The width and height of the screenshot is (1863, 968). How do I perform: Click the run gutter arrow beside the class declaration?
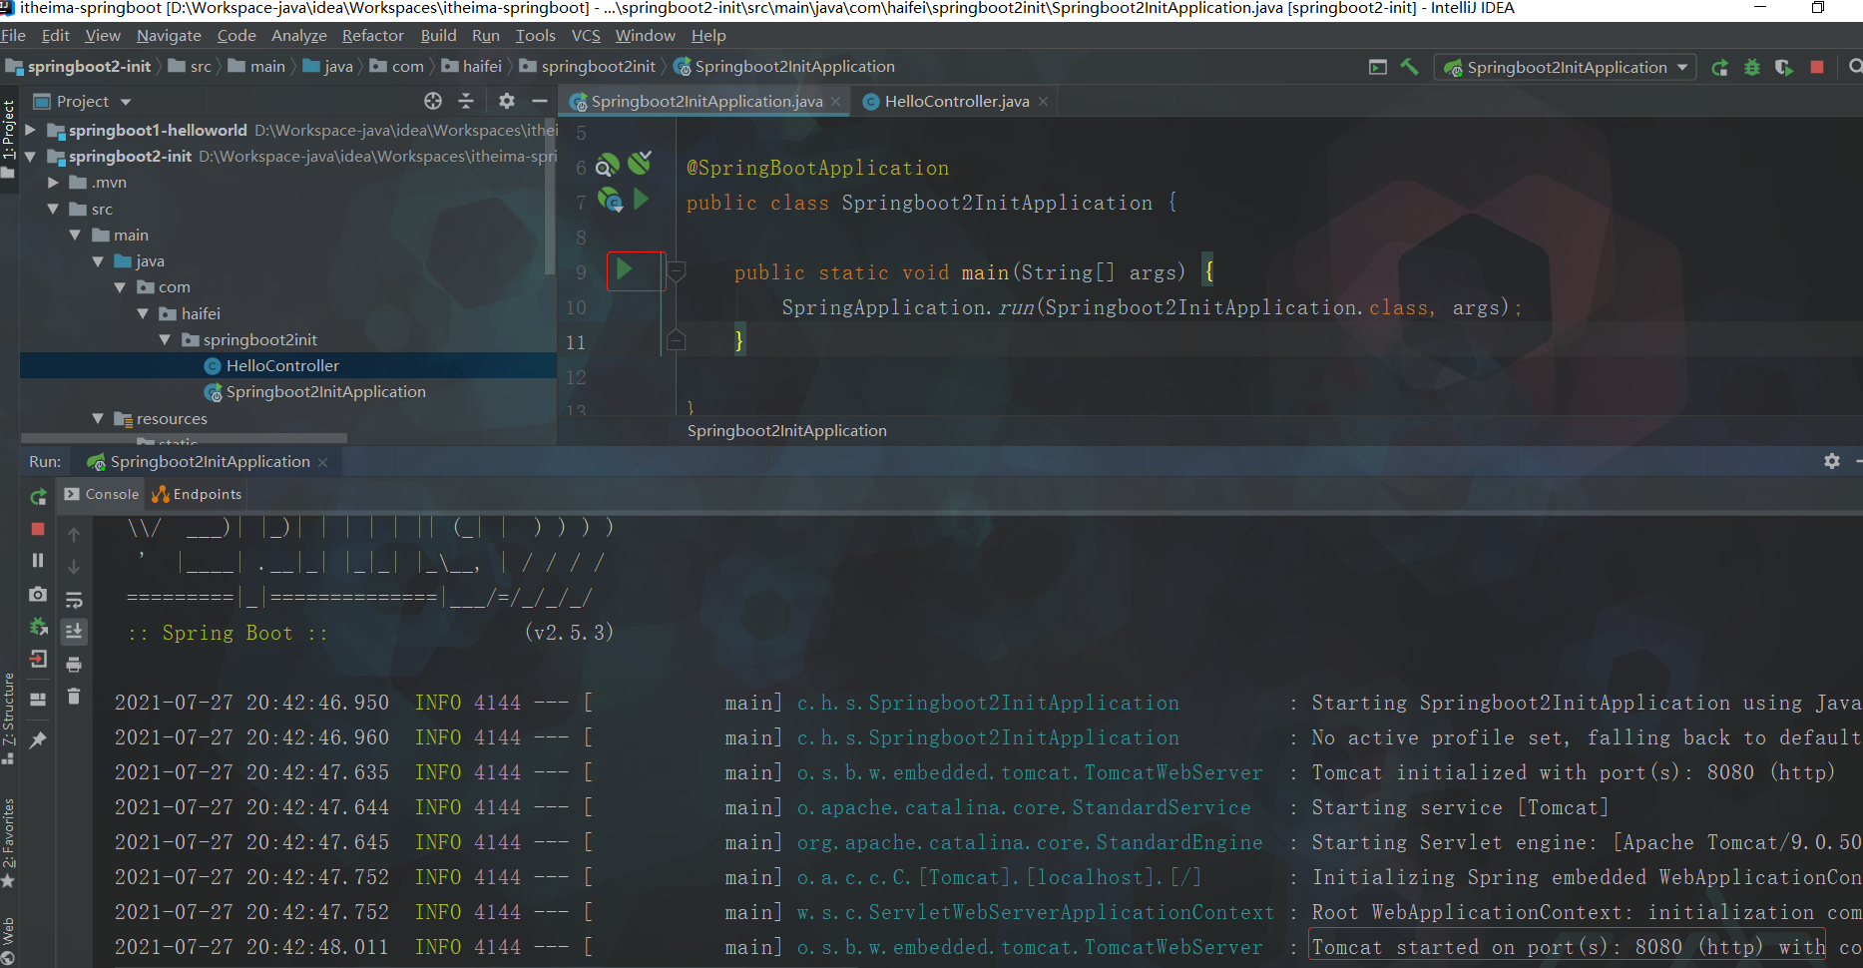(642, 200)
